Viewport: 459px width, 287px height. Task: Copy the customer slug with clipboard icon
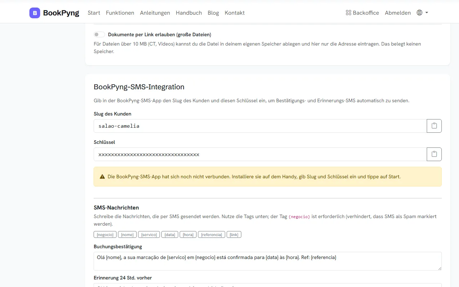pos(434,126)
